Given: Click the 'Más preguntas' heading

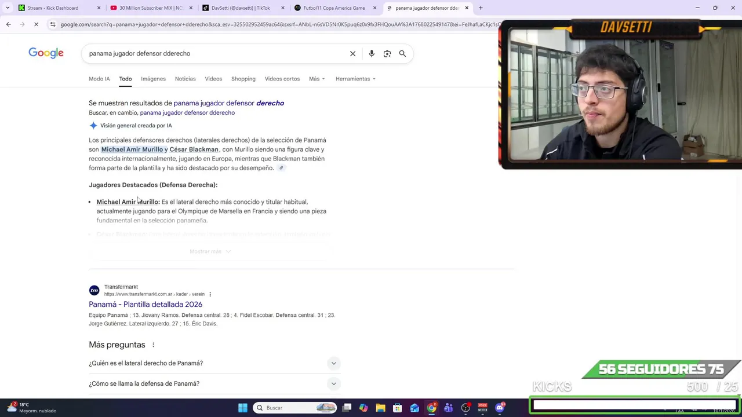Looking at the screenshot, I should (x=117, y=345).
